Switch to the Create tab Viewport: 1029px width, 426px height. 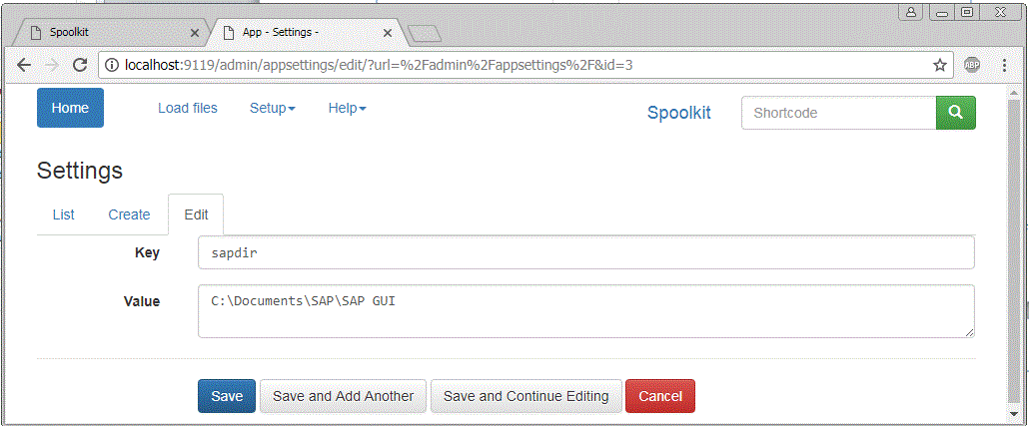pyautogui.click(x=129, y=214)
